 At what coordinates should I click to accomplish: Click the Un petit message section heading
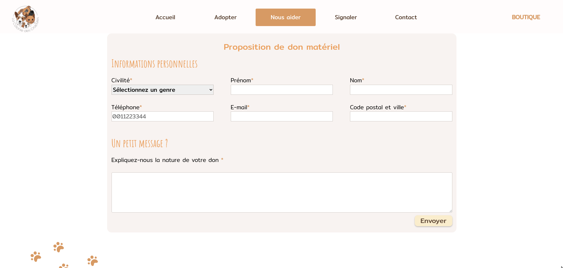139,144
